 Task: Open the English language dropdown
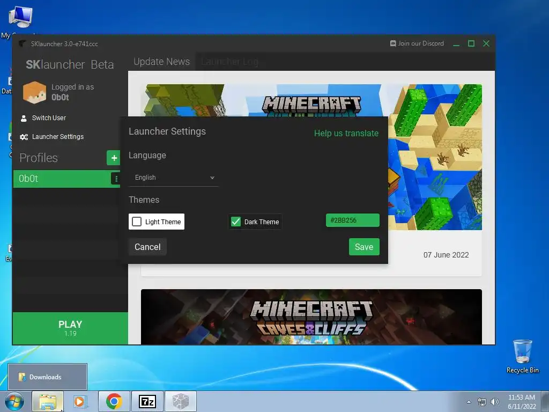[x=174, y=178]
